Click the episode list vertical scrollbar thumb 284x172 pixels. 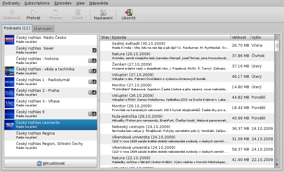click(x=277, y=46)
